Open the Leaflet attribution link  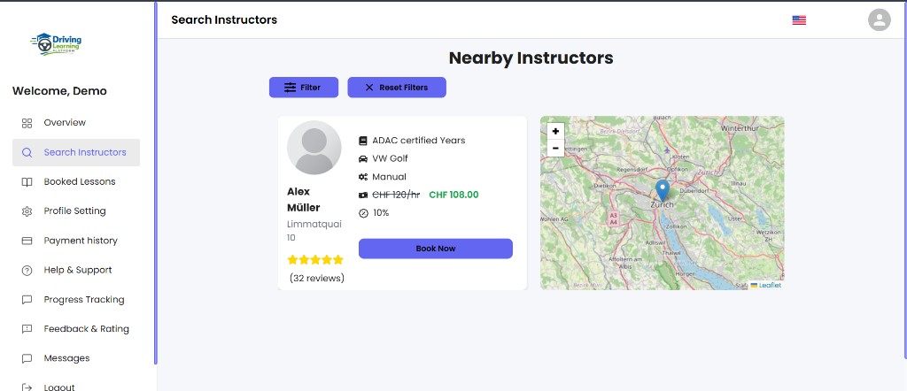[770, 286]
